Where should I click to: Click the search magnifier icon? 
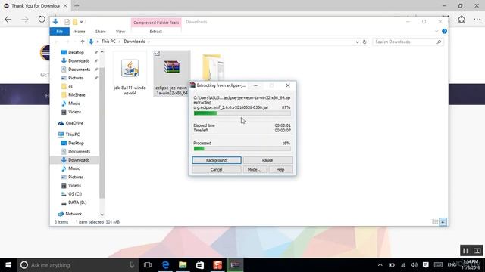click(439, 42)
